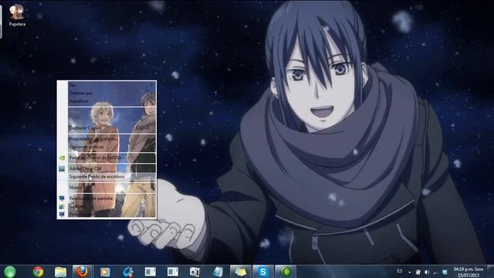Click the ES language indicator
This screenshot has width=494, height=278.
[x=400, y=271]
